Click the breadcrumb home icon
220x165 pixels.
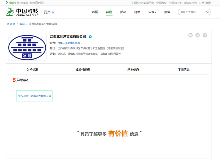(8, 24)
